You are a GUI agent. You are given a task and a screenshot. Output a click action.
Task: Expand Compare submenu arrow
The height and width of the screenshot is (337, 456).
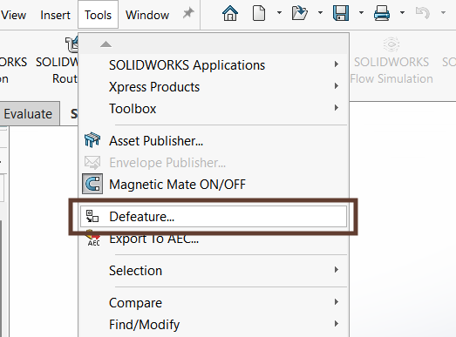point(337,302)
